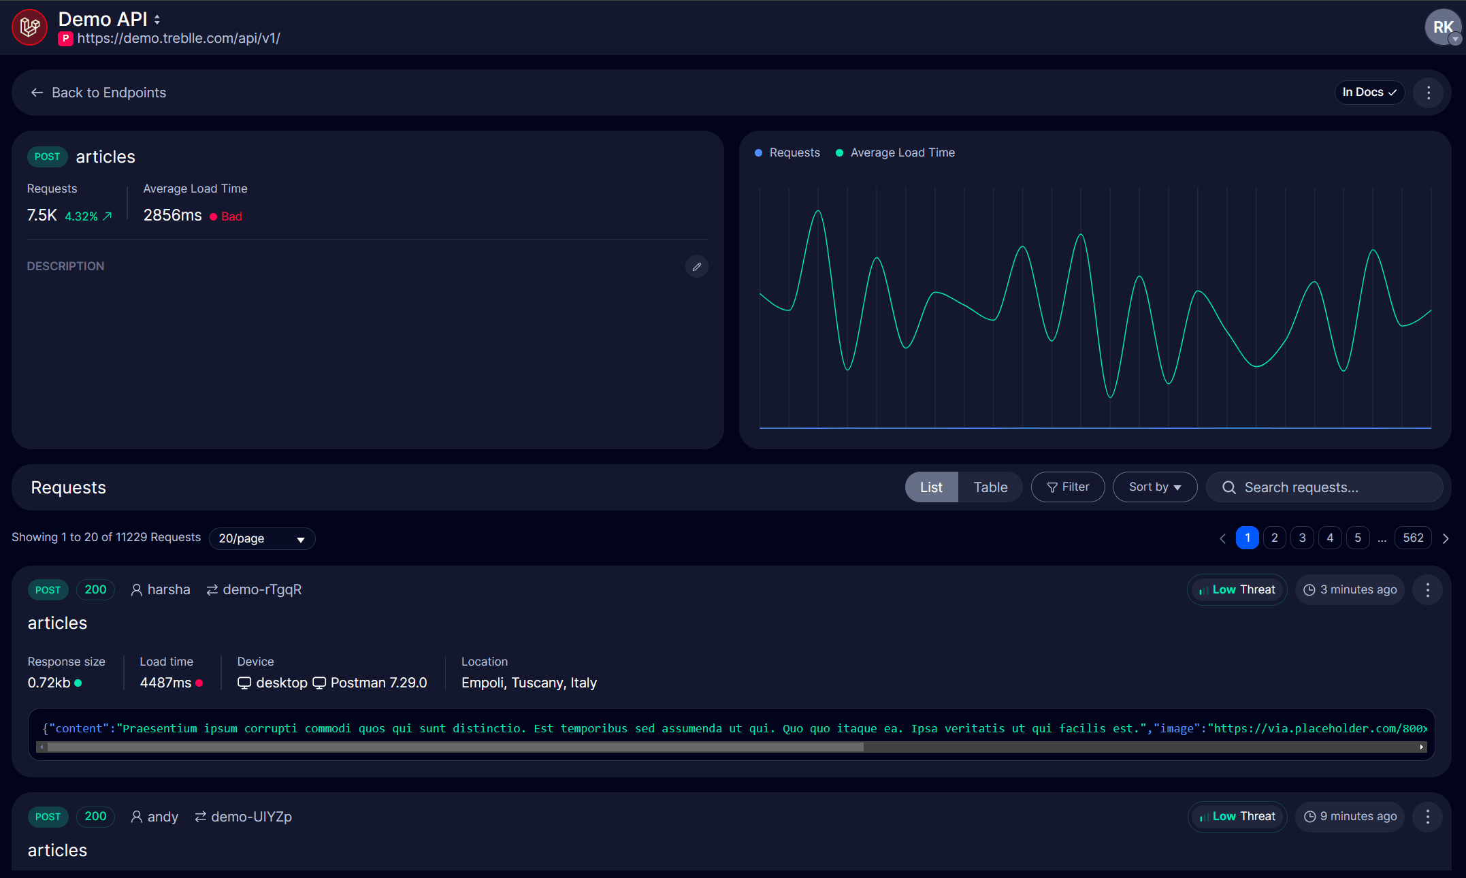Open the description edit pencil icon
This screenshot has height=878, width=1466.
[x=696, y=266]
